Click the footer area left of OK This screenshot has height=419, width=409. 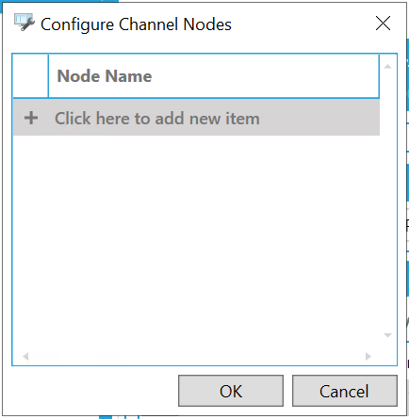pyautogui.click(x=94, y=391)
